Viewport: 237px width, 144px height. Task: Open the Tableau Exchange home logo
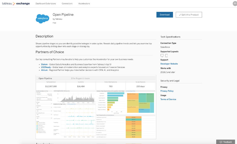[x=16, y=4]
